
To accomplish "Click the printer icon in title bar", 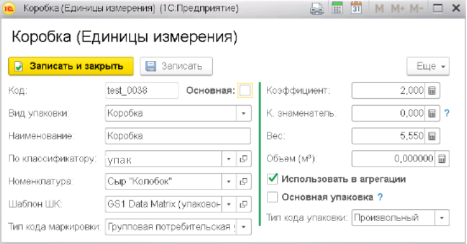I will pyautogui.click(x=316, y=8).
